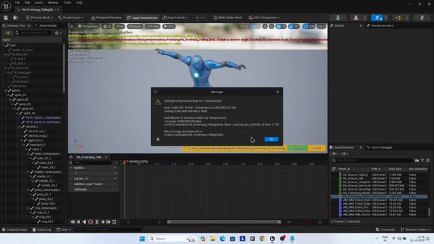Click the red record button
This screenshot has height=244, width=434.
90,222
